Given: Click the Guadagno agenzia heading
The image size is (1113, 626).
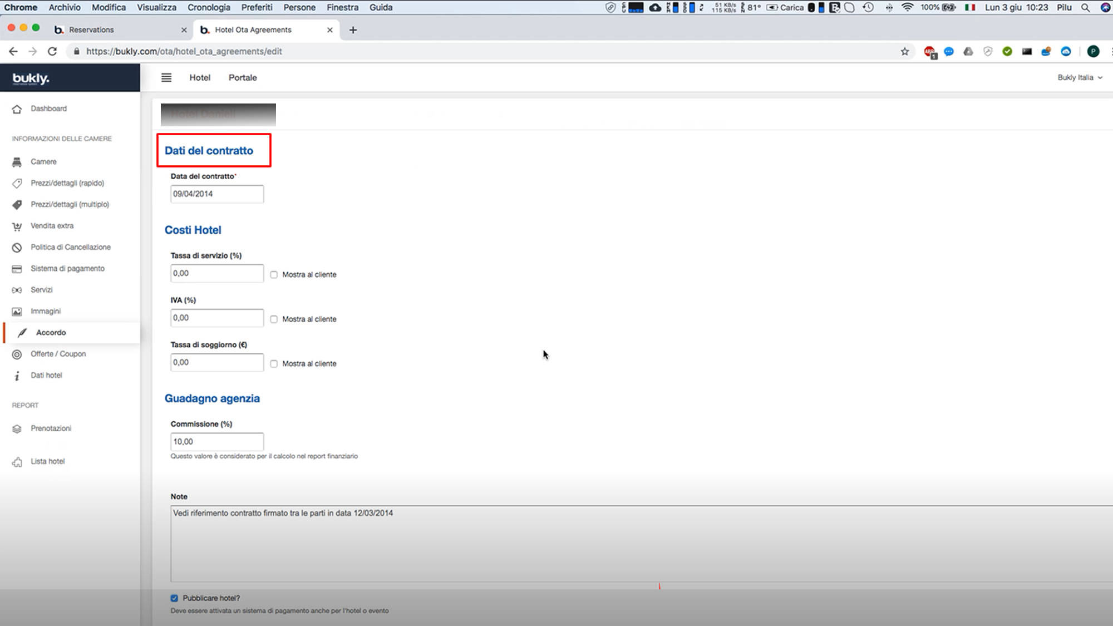Looking at the screenshot, I should [x=212, y=398].
